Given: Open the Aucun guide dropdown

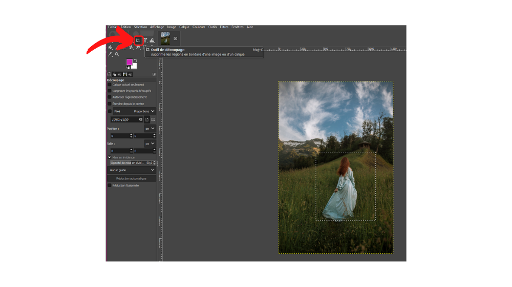Looking at the screenshot, I should coord(132,170).
